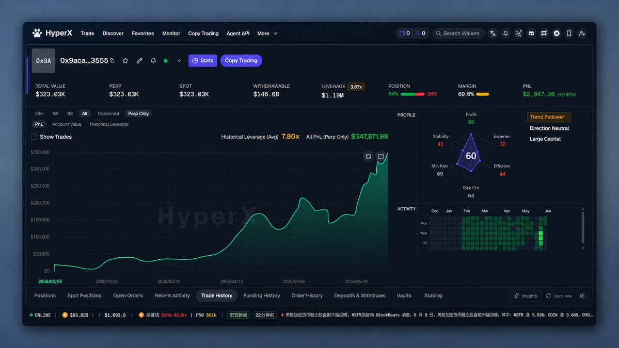This screenshot has width=619, height=348.
Task: Switch to the Spot Positions tab
Action: click(x=84, y=295)
